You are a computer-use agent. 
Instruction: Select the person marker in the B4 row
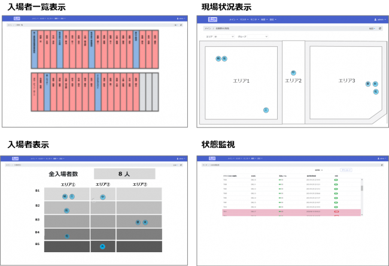pyautogui.click(x=68, y=236)
